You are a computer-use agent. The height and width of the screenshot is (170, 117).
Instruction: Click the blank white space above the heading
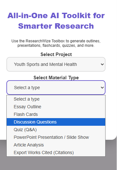56,5
